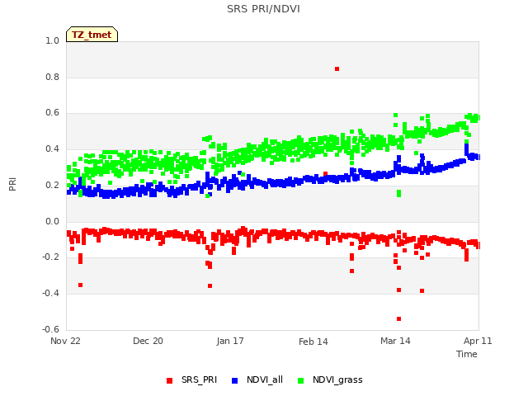Click the blue NDVI_all legend swatch
Screen dimensions: 528x396
(x=234, y=380)
